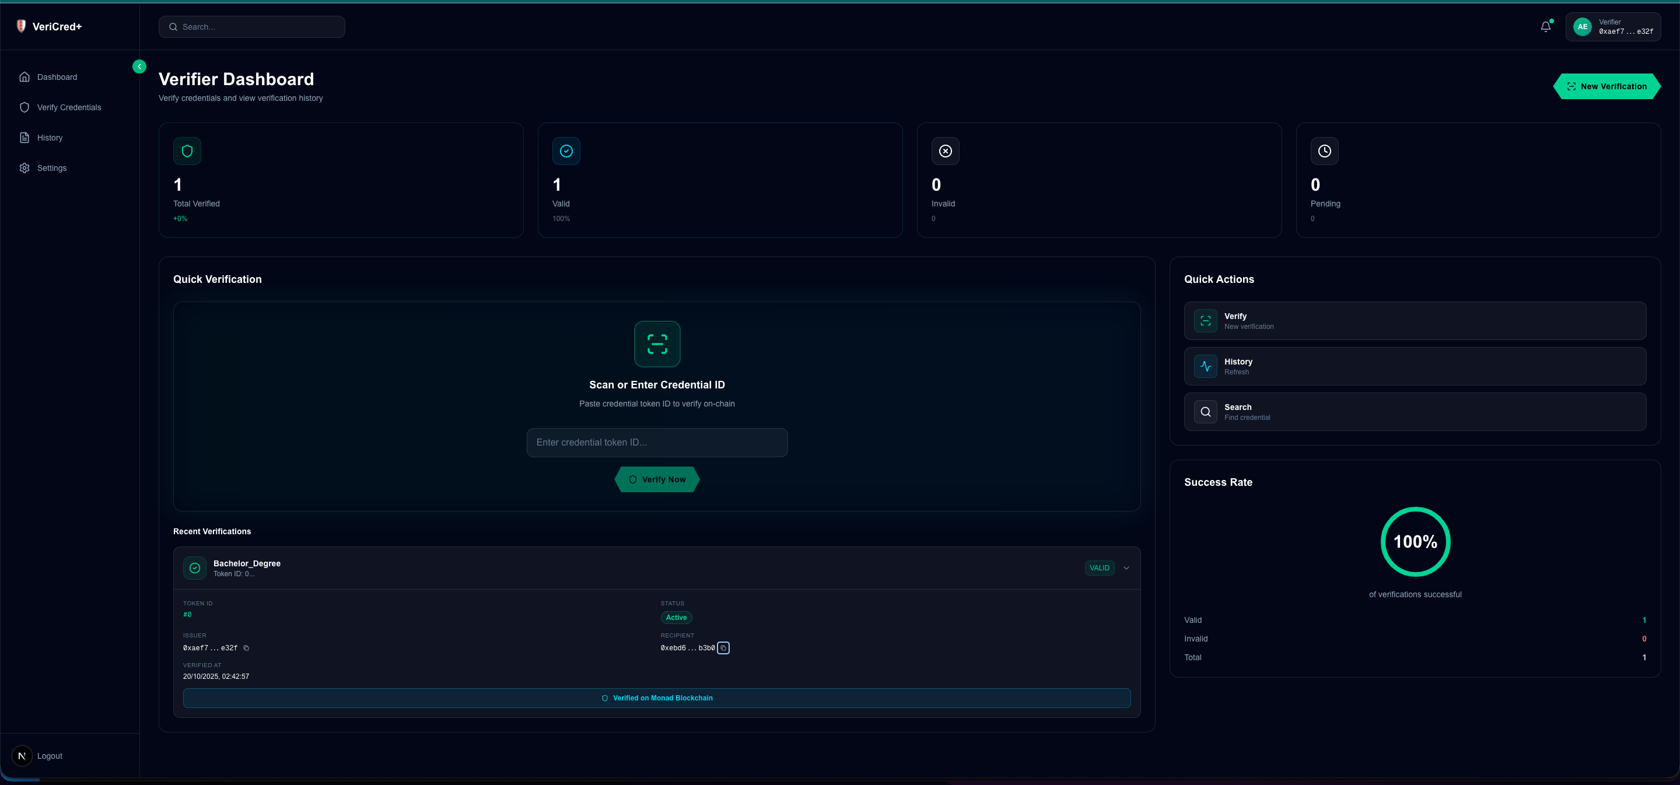Collapse the sidebar with green arrow

139,66
